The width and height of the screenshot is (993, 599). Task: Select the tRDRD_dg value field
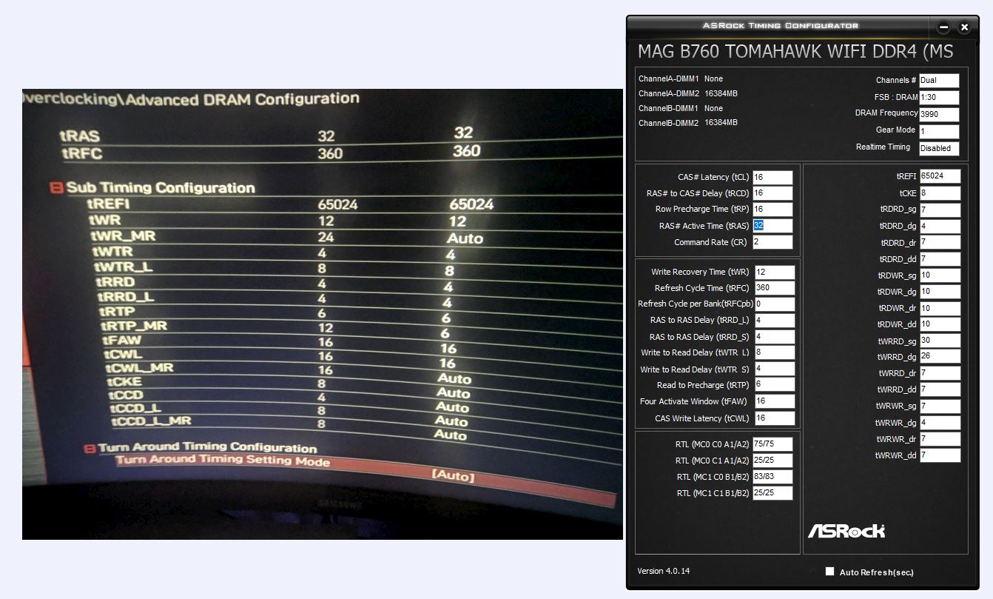click(940, 226)
